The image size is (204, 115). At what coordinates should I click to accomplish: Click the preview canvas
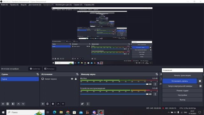pyautogui.click(x=102, y=36)
